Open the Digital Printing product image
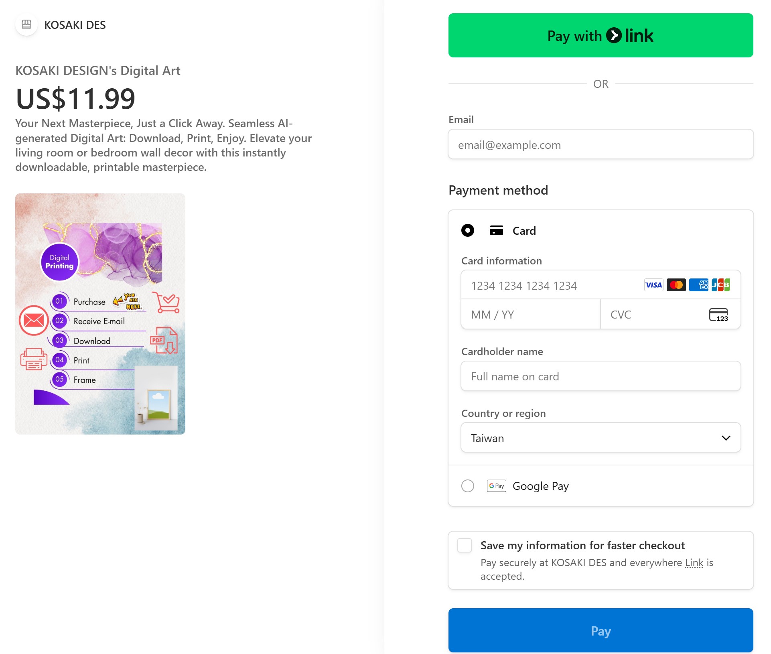Image resolution: width=771 pixels, height=654 pixels. [x=100, y=314]
